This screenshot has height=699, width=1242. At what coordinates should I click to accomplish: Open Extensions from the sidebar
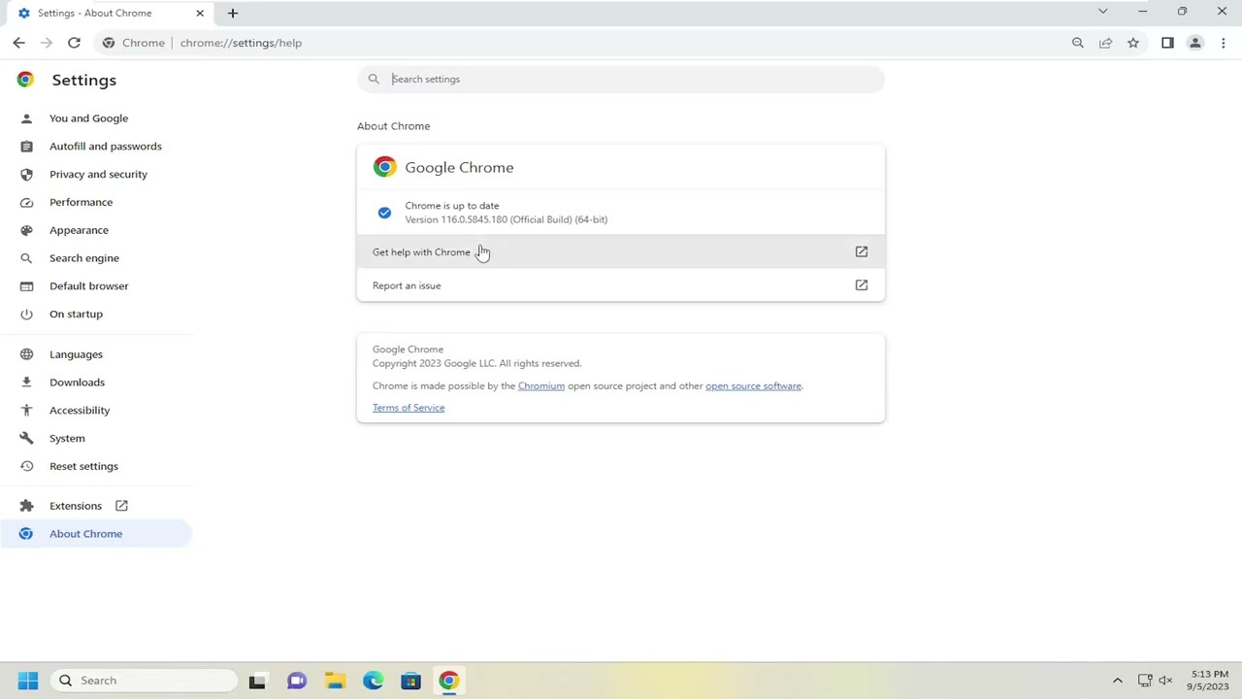point(76,506)
